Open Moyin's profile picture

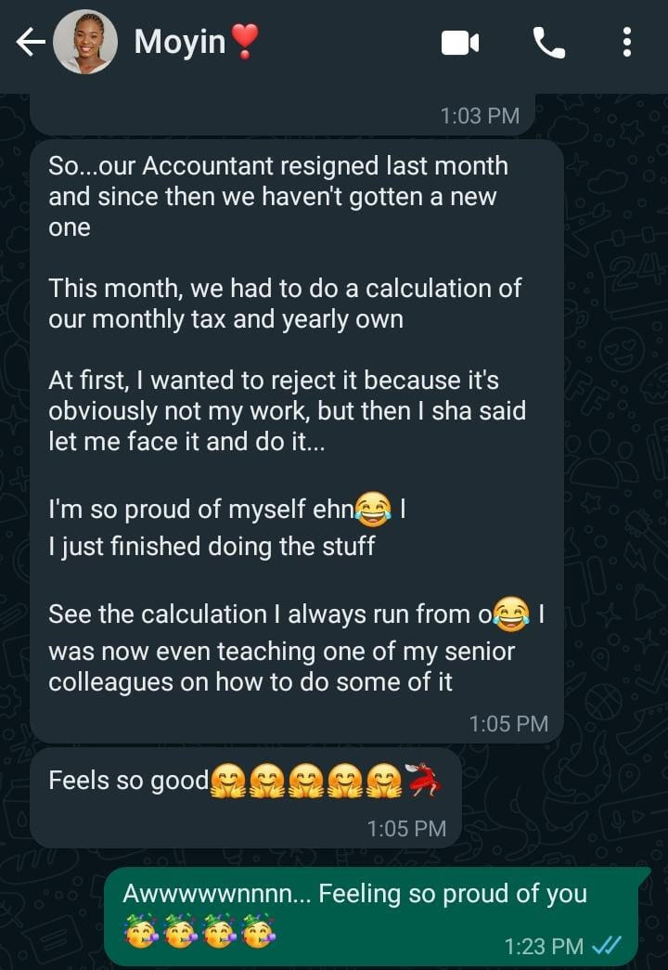[85, 43]
